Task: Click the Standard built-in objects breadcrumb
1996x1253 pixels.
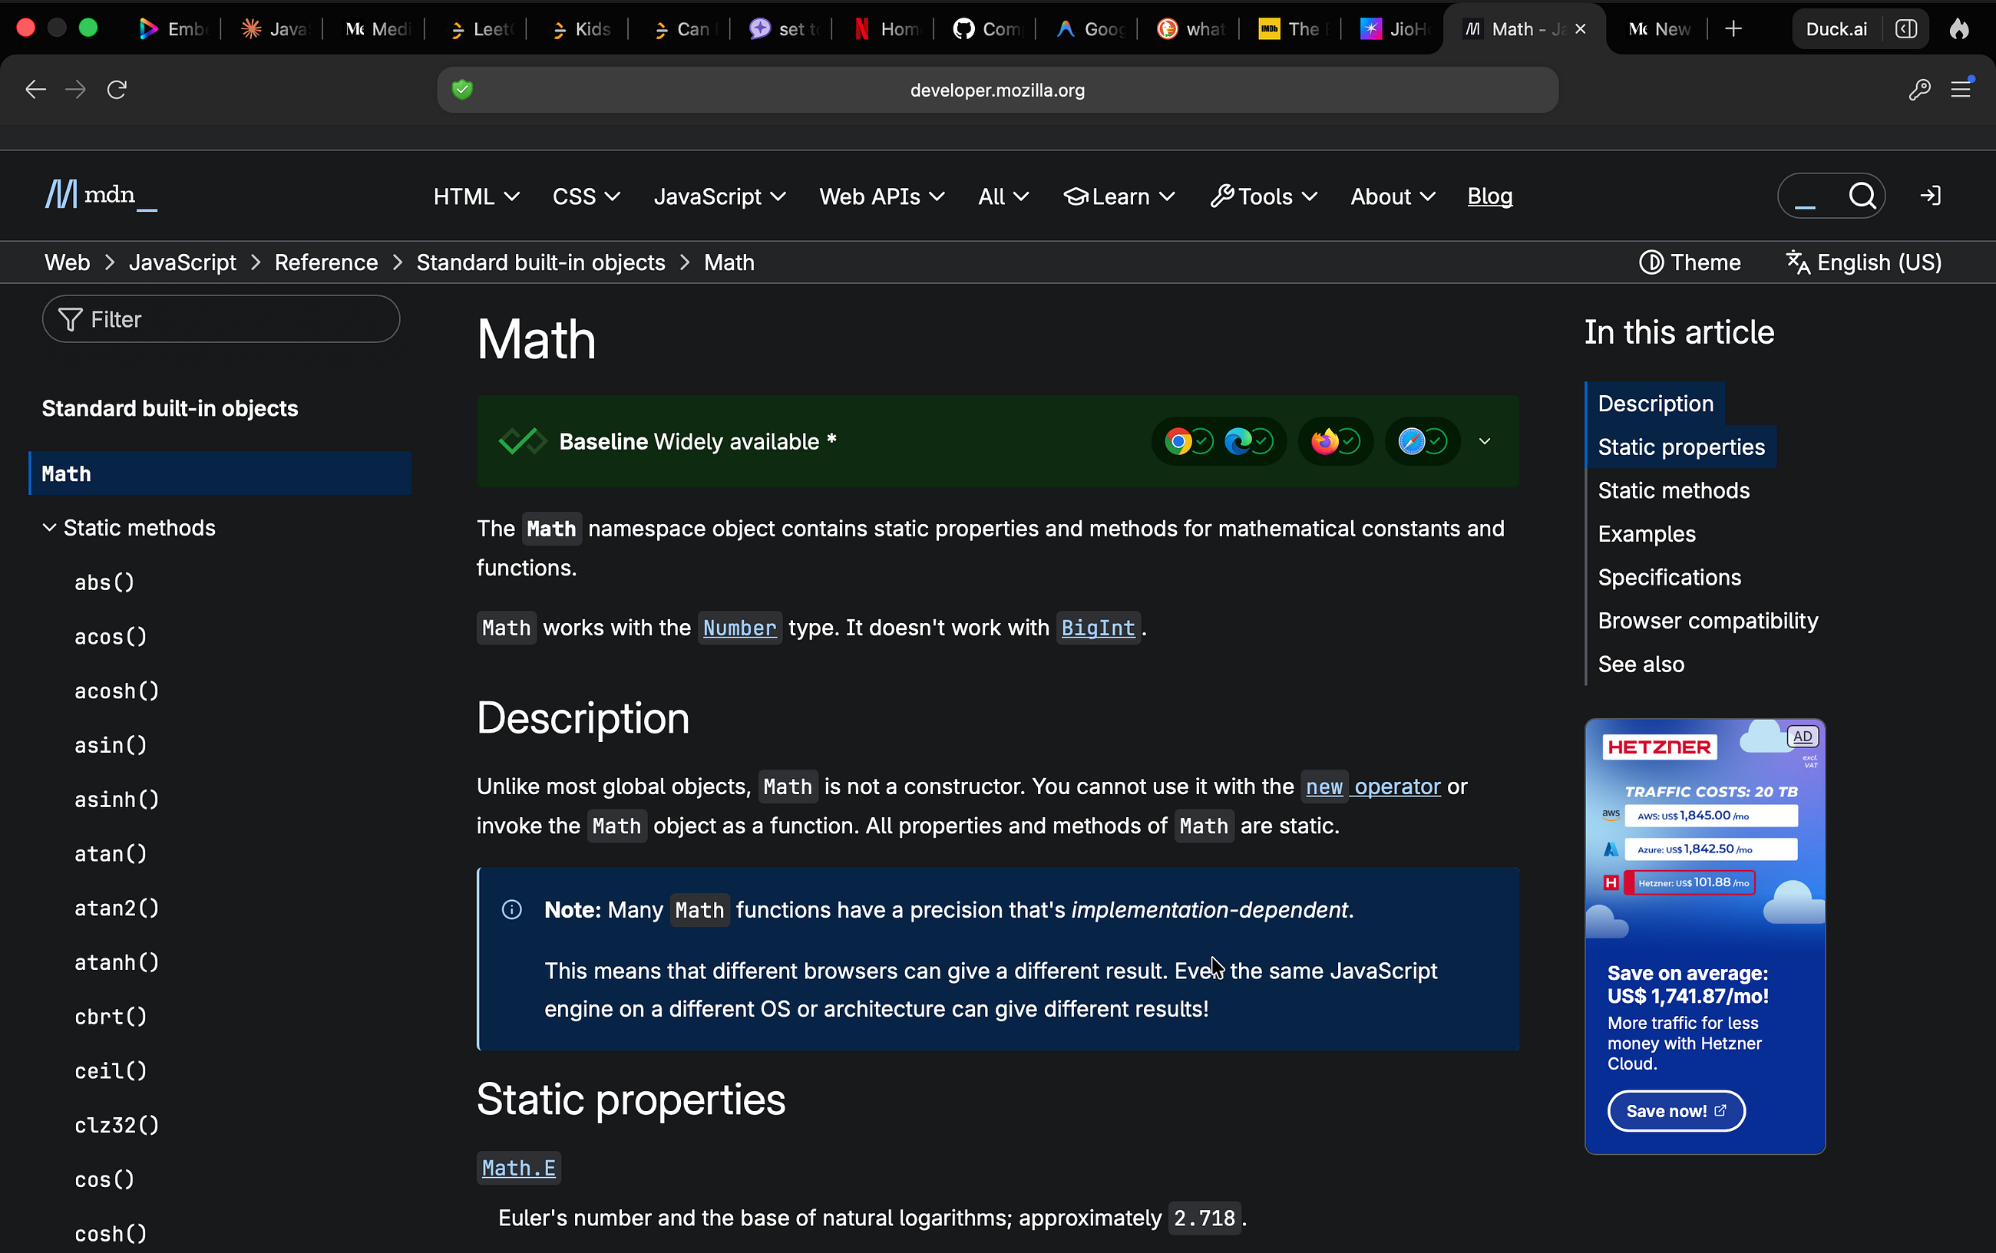Action: (x=540, y=262)
